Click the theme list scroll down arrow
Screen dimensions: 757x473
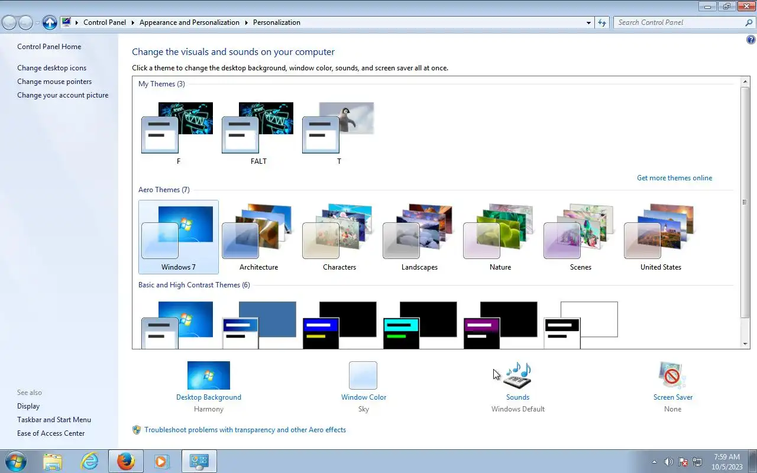pyautogui.click(x=745, y=344)
